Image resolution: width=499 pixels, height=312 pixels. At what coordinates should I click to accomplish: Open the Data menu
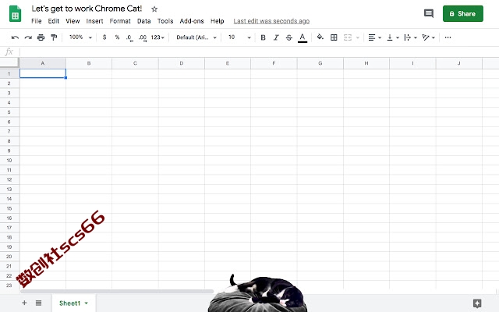click(x=143, y=21)
